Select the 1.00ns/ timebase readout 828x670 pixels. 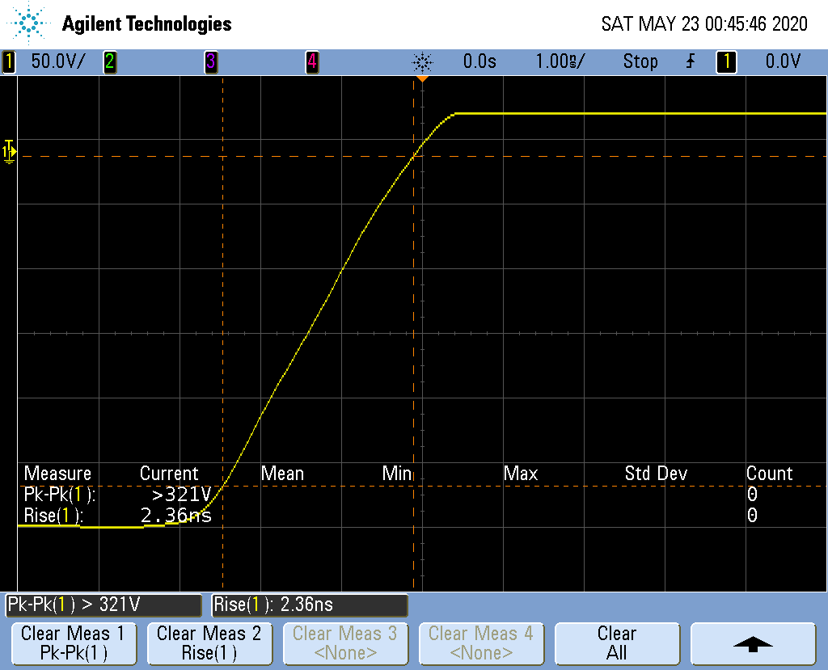point(560,61)
